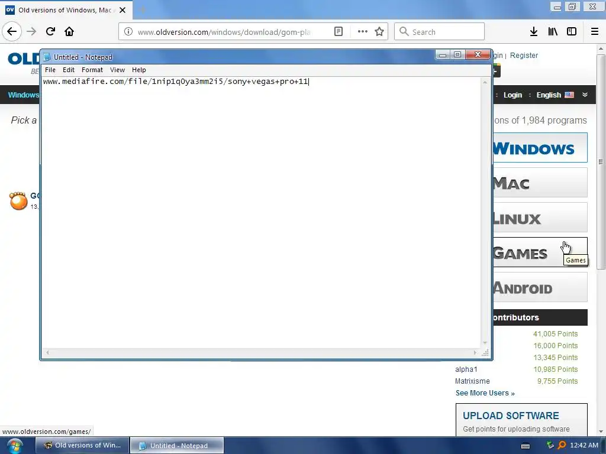Toggle reader view icon in the address bar
Screen dimensions: 606x454
click(x=338, y=31)
